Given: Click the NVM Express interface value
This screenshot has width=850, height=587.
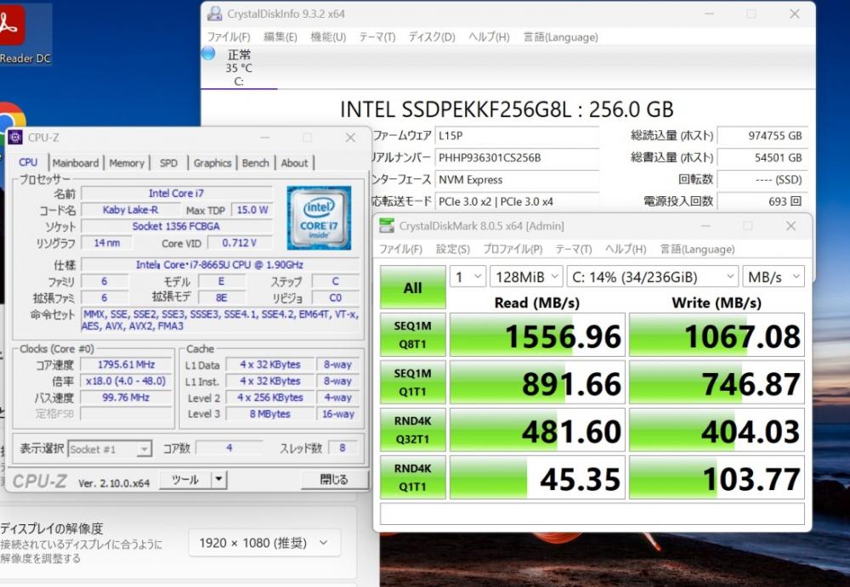Looking at the screenshot, I should pyautogui.click(x=517, y=179).
